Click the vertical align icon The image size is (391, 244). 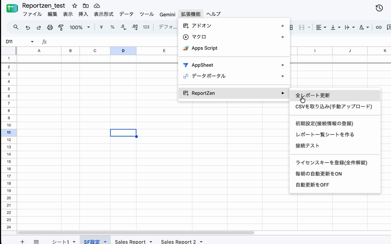(x=333, y=28)
